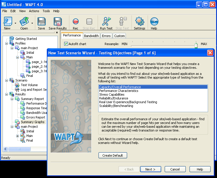Click the New toolbar icon
Screen dimensions: 217x178
tap(8, 21)
